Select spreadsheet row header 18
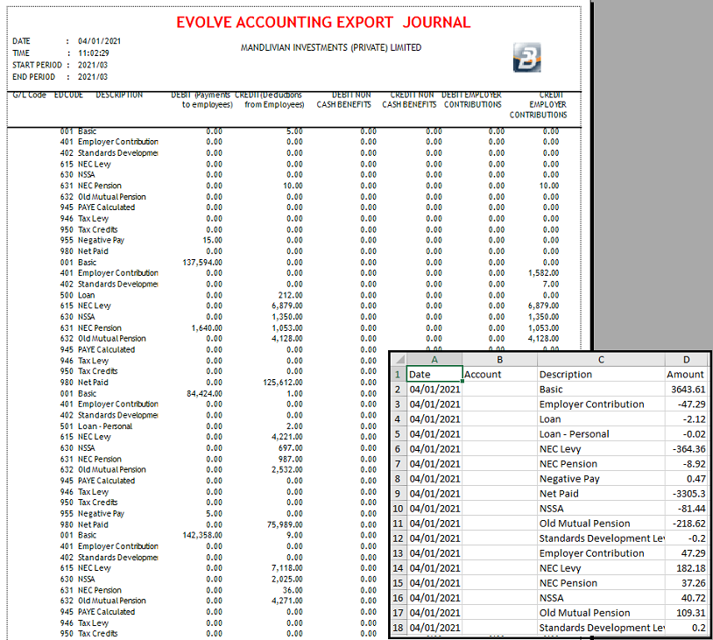 pos(399,628)
